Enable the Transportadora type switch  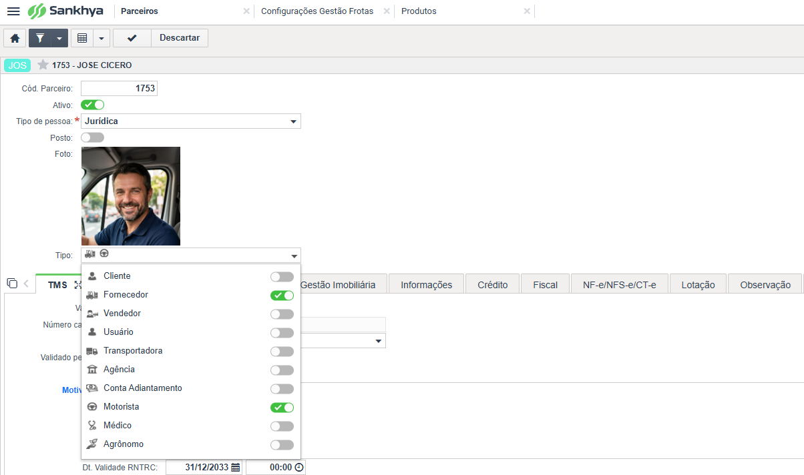pos(282,352)
